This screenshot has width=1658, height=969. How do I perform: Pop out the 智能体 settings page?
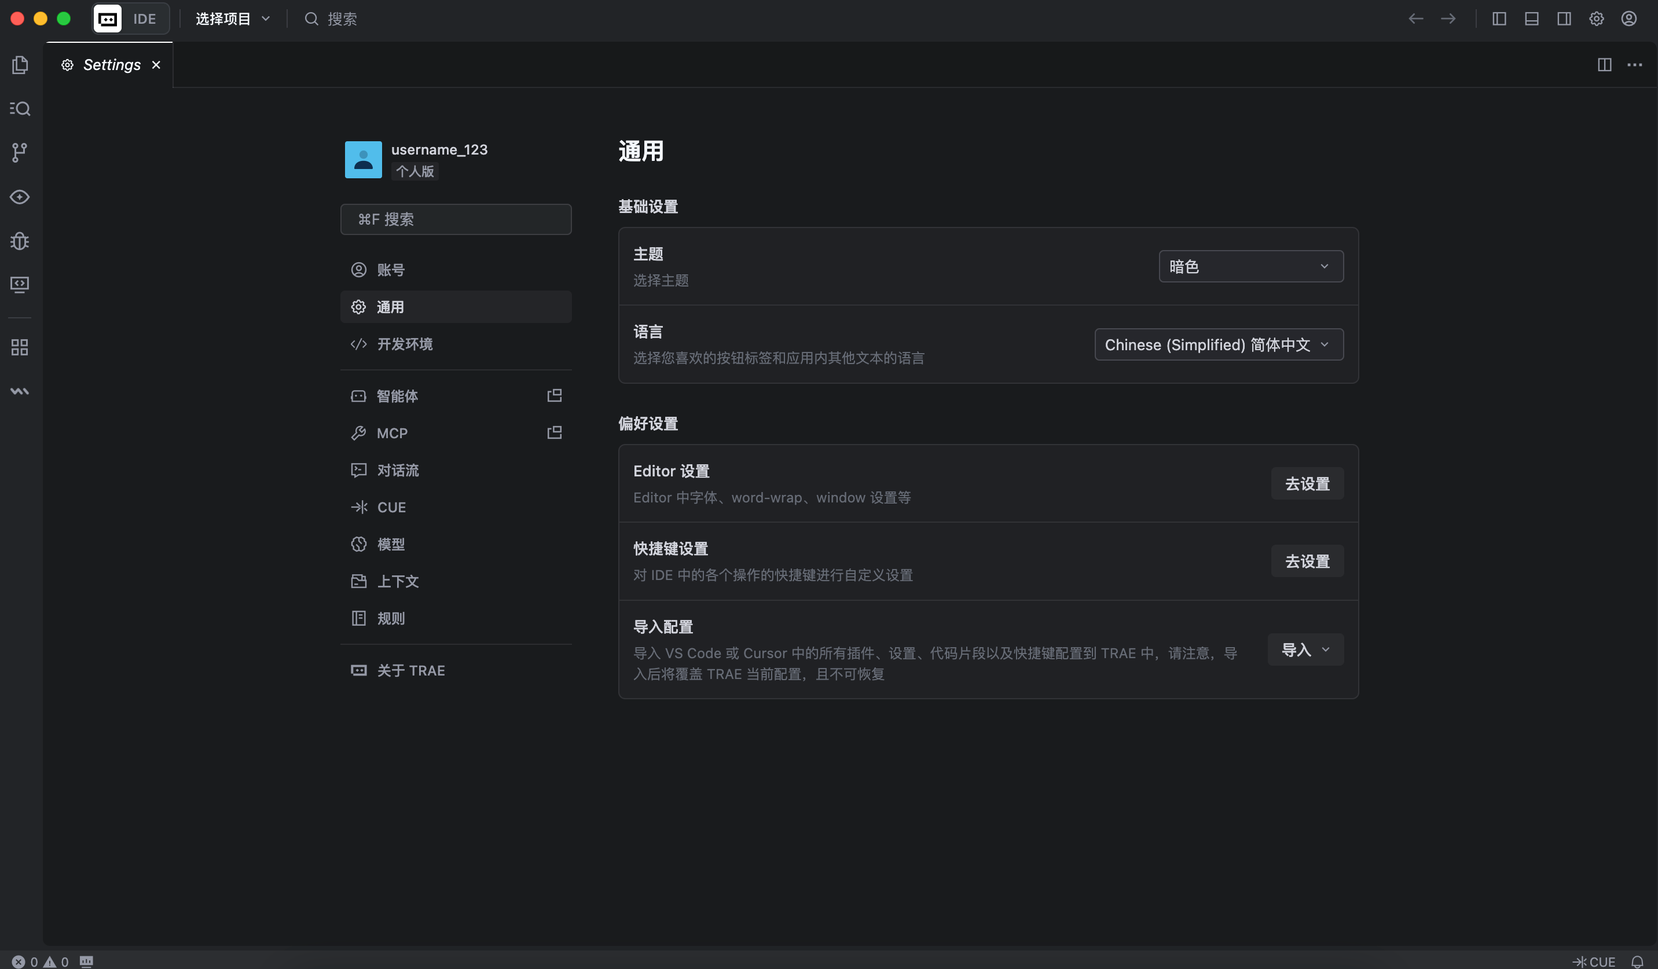554,395
